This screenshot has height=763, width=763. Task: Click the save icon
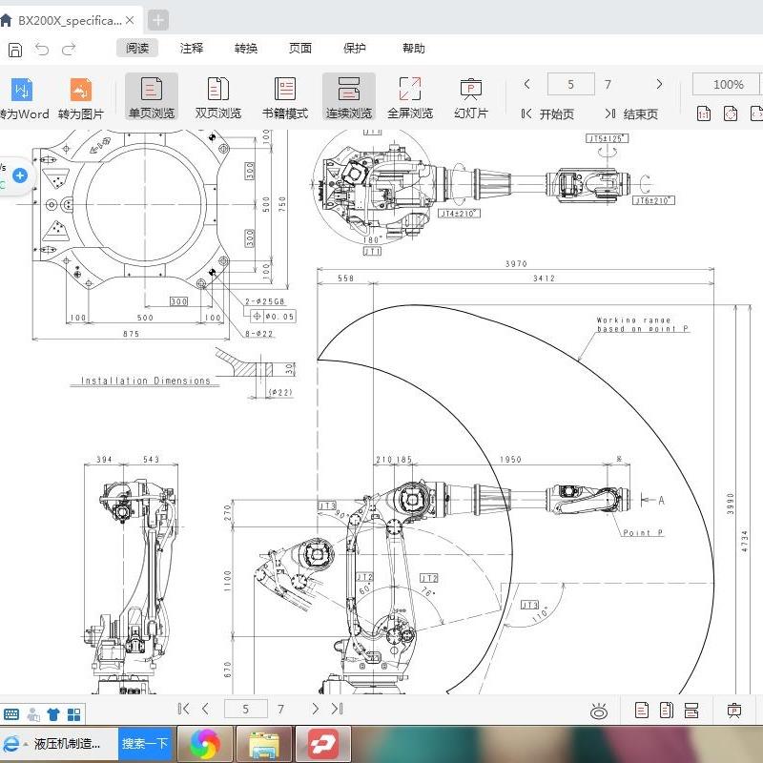coord(15,50)
